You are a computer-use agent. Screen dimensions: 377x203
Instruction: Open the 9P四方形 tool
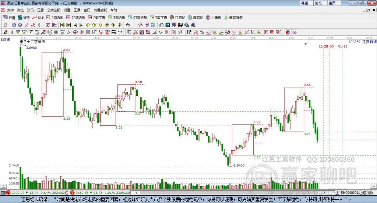[76, 18]
